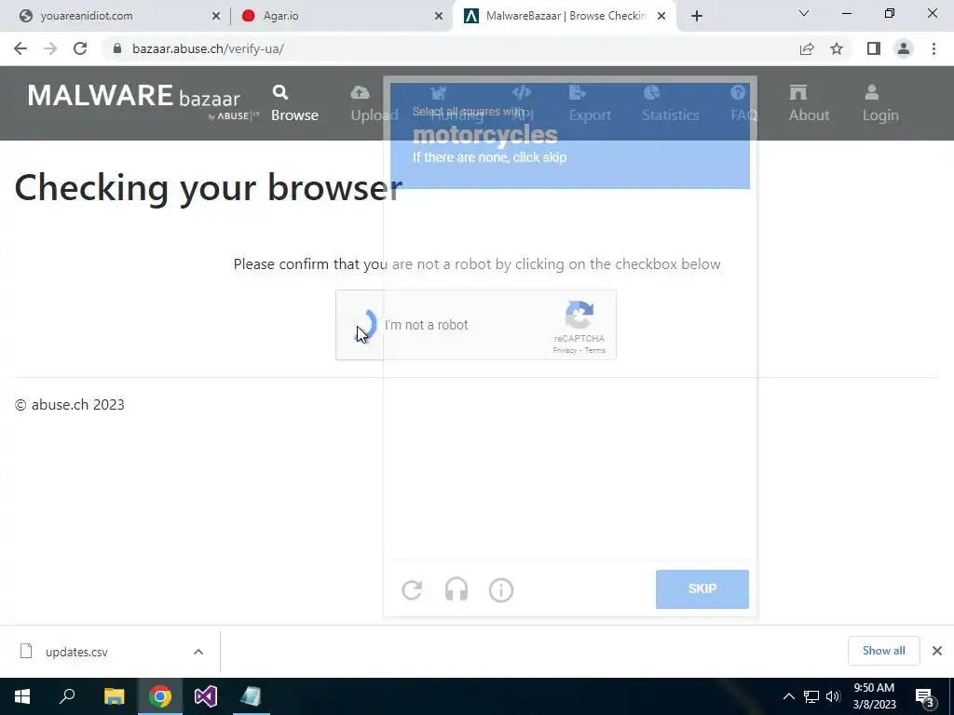Open captcha help info icon

500,589
